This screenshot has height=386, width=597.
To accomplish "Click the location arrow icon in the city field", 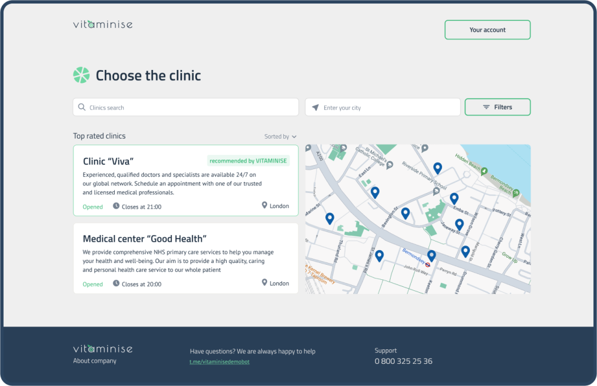I will (x=315, y=107).
